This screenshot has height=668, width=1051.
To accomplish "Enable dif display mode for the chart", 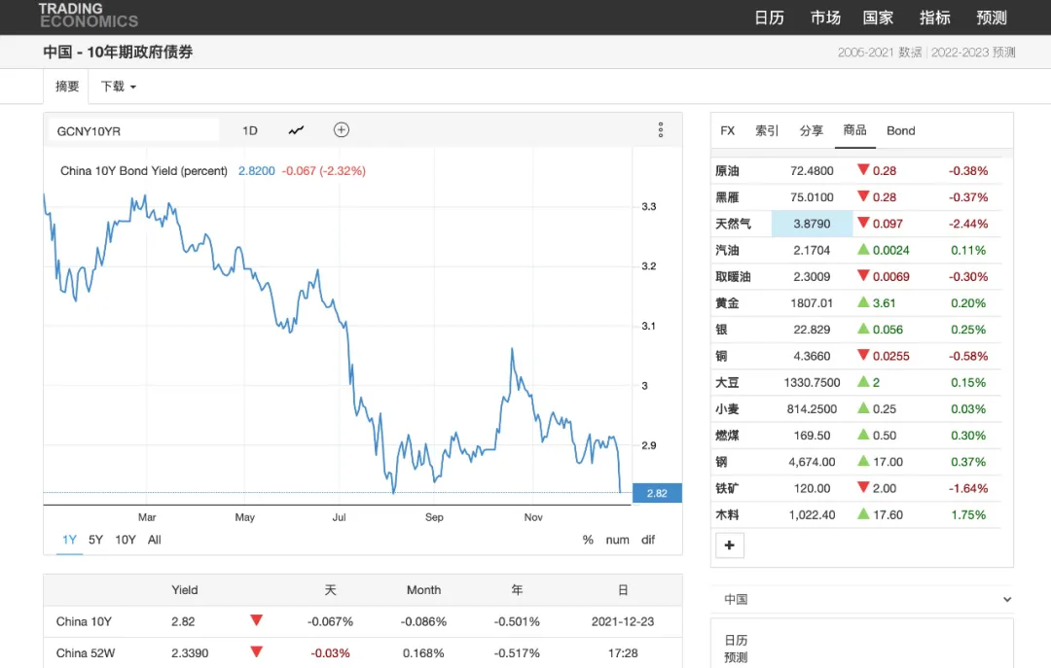I will click(647, 540).
